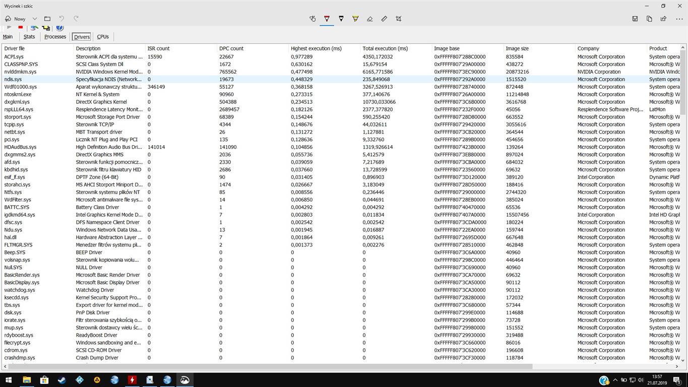The width and height of the screenshot is (688, 387).
Task: Click the Processes tab in the captured LatencyMon window
Action: 54,36
